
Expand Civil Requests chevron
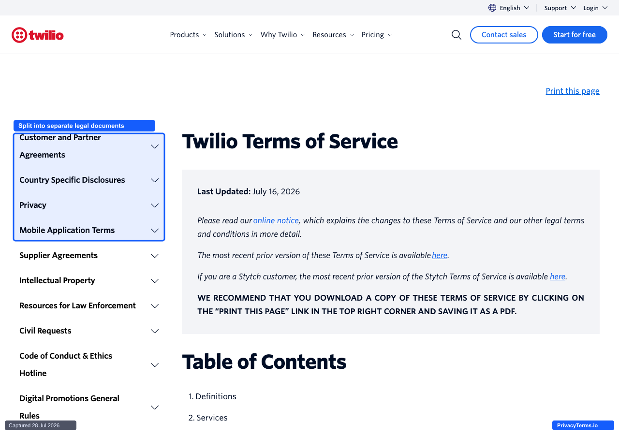(155, 331)
